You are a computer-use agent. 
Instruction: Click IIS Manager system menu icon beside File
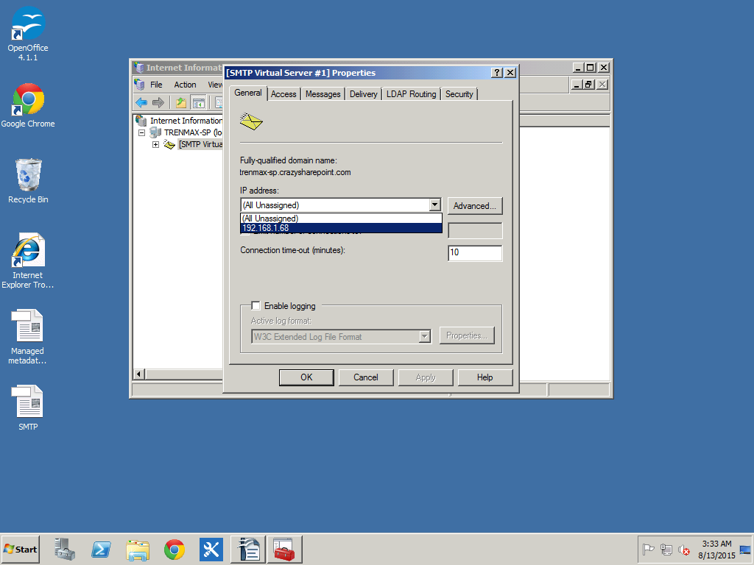click(139, 85)
